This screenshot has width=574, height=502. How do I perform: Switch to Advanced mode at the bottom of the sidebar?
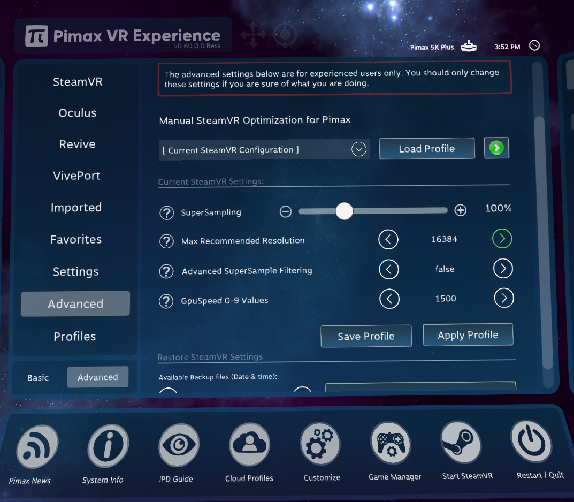pos(98,377)
